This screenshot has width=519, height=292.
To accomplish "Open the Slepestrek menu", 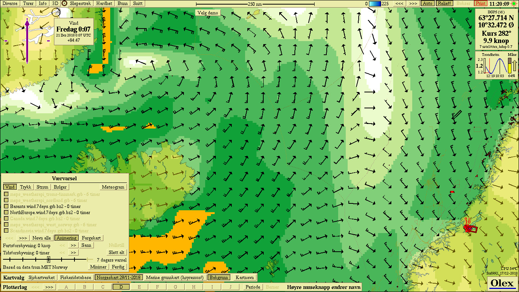I will [80, 3].
